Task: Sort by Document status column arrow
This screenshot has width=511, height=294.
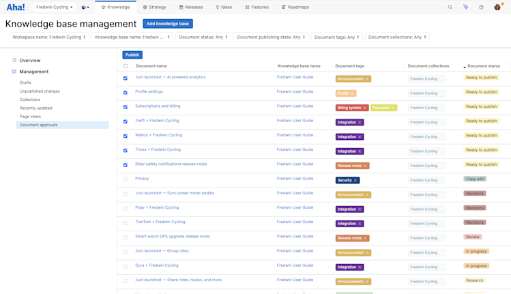Action: [465, 67]
